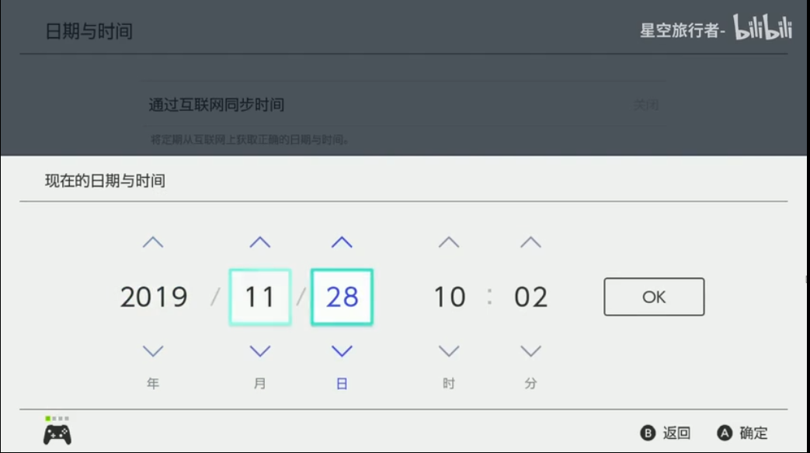
Task: Click the B 返回 back button
Action: point(666,433)
